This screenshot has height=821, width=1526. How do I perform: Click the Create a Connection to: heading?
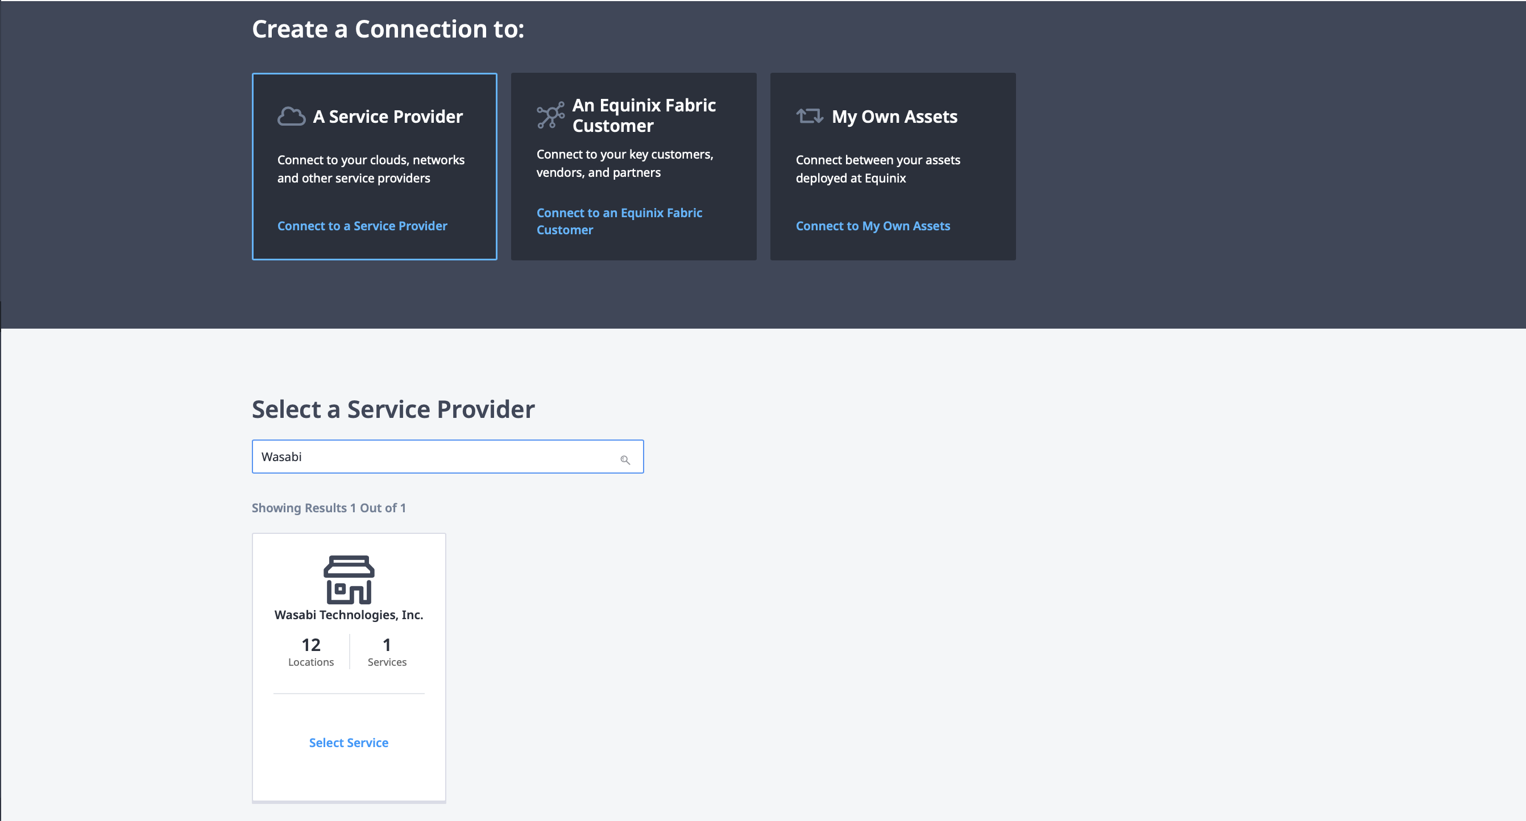pyautogui.click(x=388, y=28)
